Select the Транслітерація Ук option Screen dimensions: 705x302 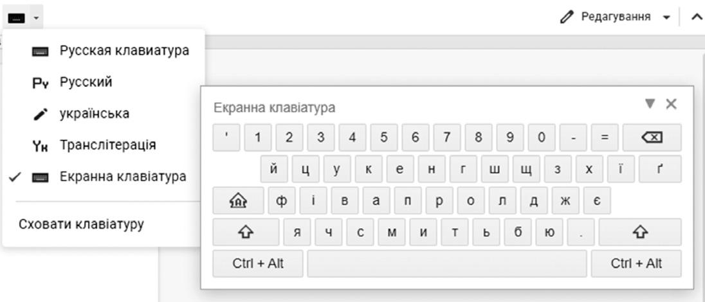click(107, 145)
